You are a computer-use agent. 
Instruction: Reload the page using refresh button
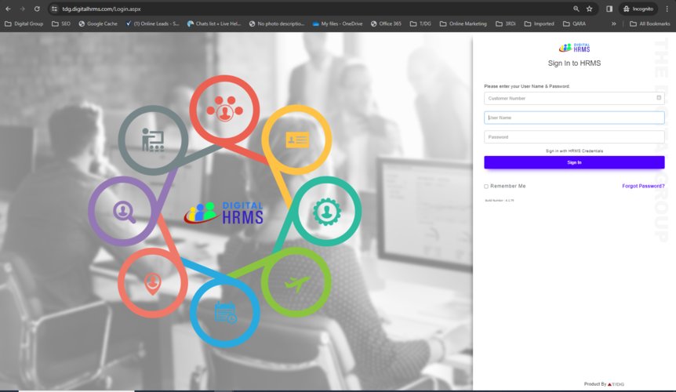pyautogui.click(x=36, y=9)
